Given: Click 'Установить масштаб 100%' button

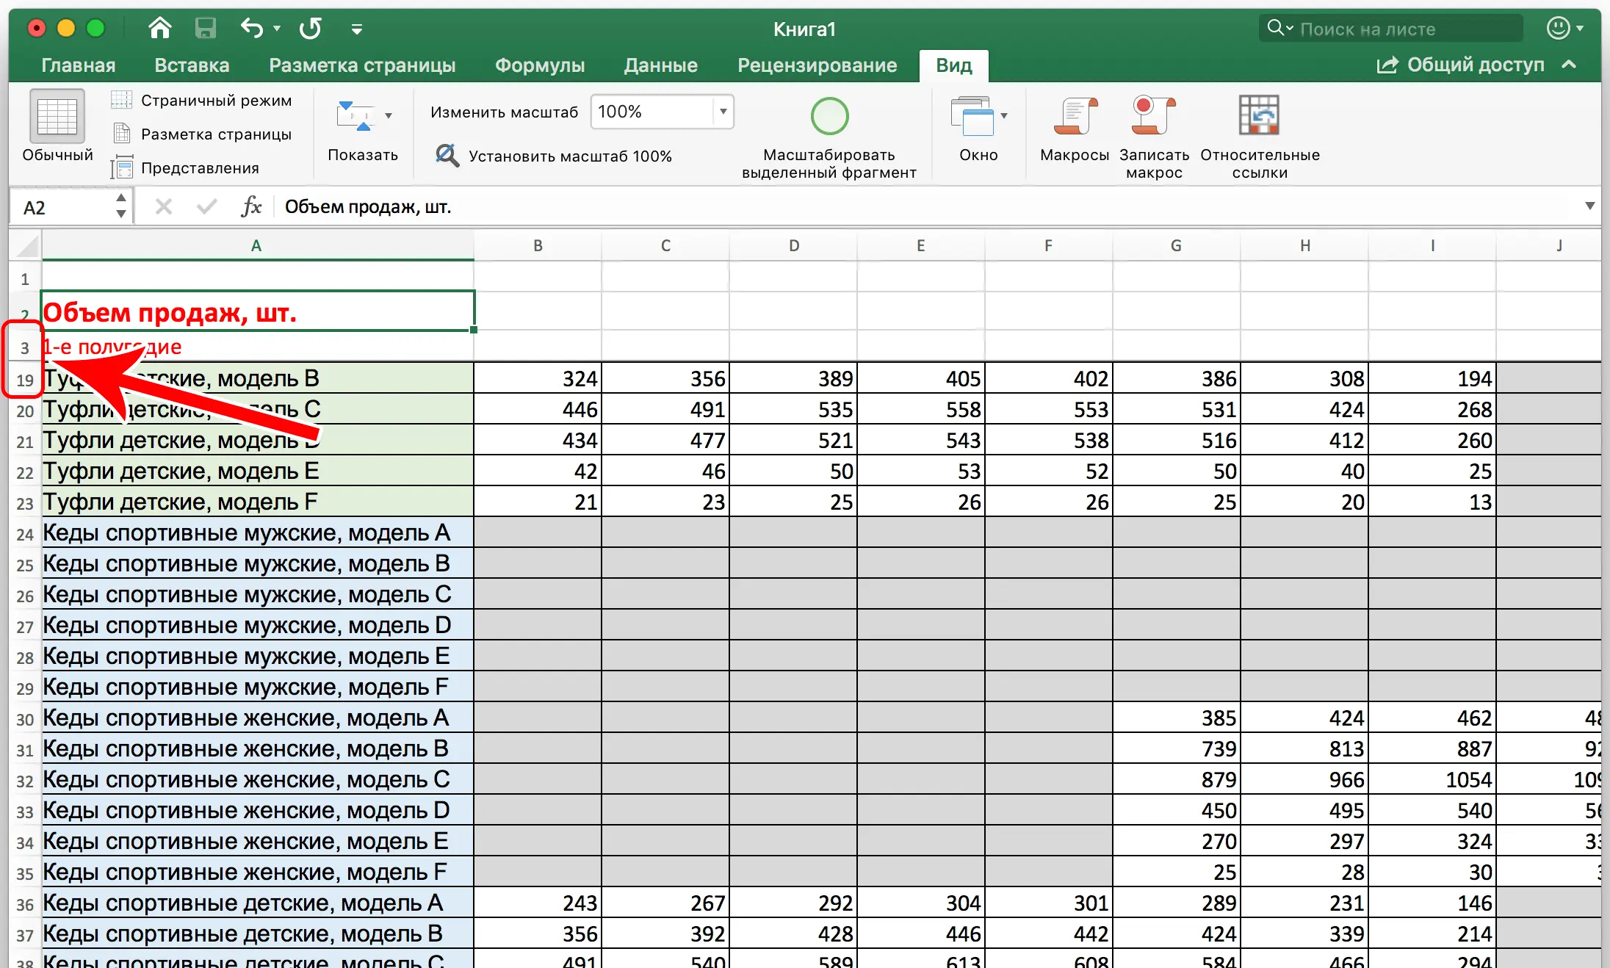Looking at the screenshot, I should pos(554,156).
